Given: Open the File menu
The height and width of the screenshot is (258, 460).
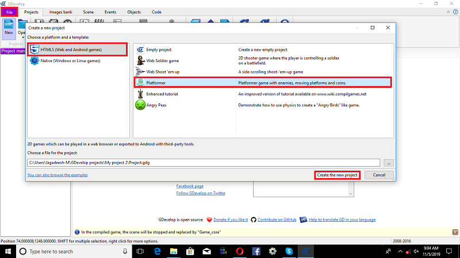Looking at the screenshot, I should click(9, 12).
